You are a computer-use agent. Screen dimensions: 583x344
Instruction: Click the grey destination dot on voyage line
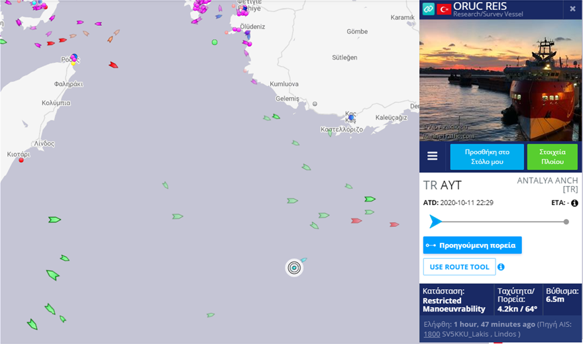[566, 222]
